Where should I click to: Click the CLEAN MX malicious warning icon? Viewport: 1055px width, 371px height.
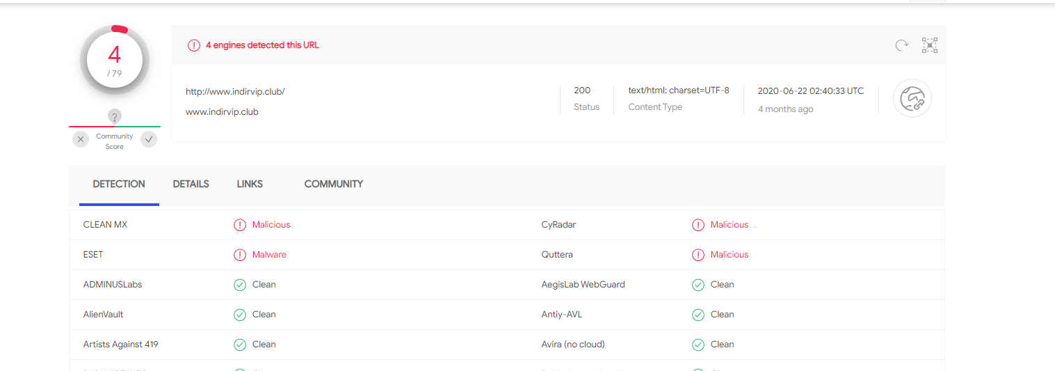(240, 225)
